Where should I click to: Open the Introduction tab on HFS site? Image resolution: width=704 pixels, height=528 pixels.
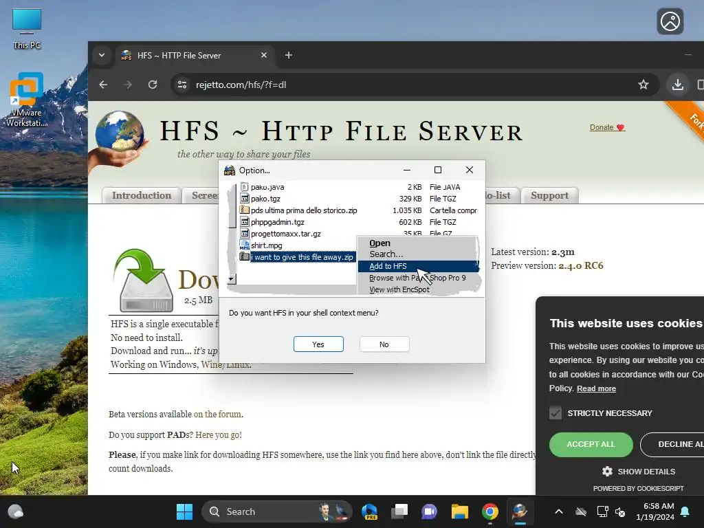coord(142,195)
